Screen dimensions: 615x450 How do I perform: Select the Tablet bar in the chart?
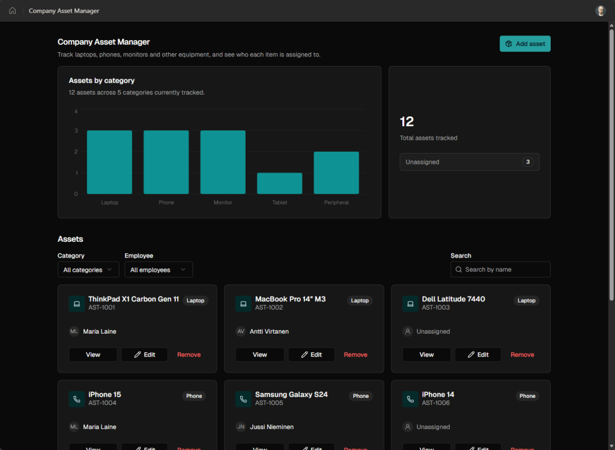(x=280, y=183)
